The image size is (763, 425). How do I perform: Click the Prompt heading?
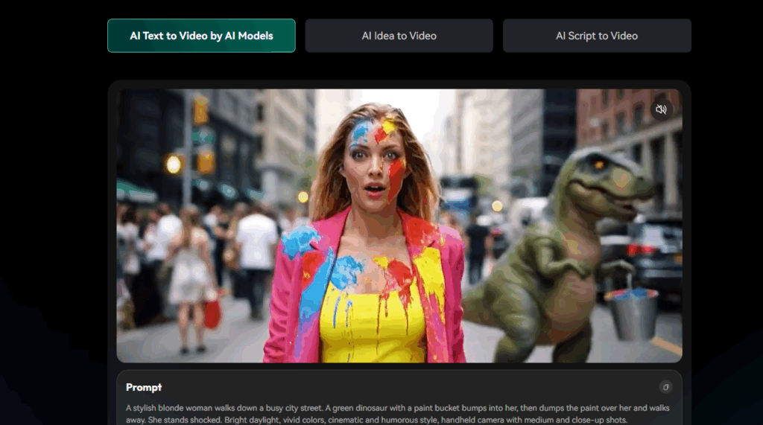pos(144,388)
